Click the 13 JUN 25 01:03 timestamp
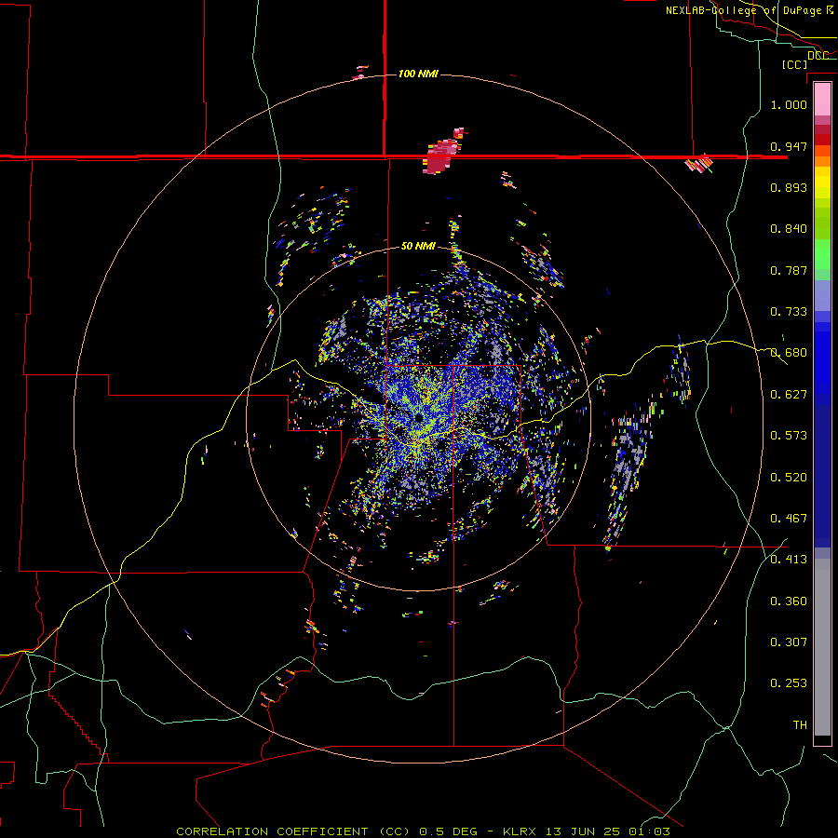The height and width of the screenshot is (838, 838). click(608, 831)
